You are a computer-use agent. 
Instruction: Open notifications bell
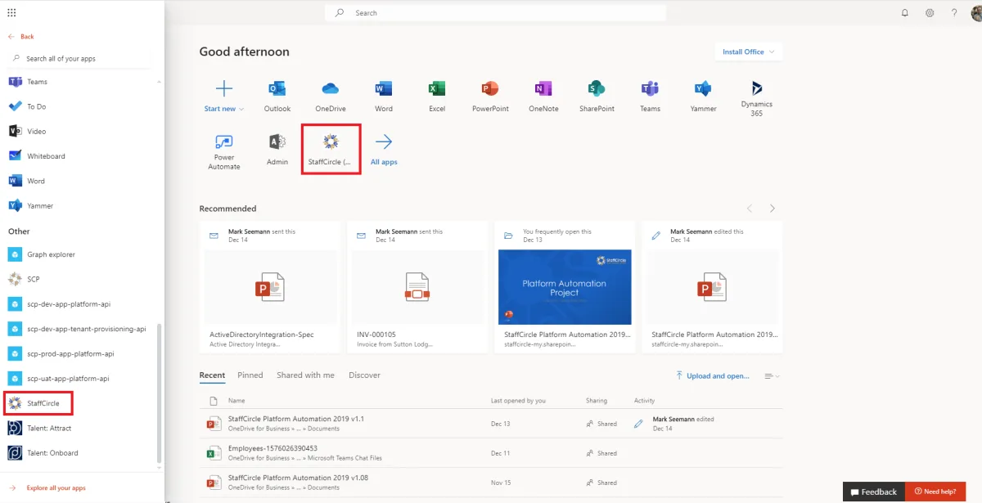tap(905, 13)
